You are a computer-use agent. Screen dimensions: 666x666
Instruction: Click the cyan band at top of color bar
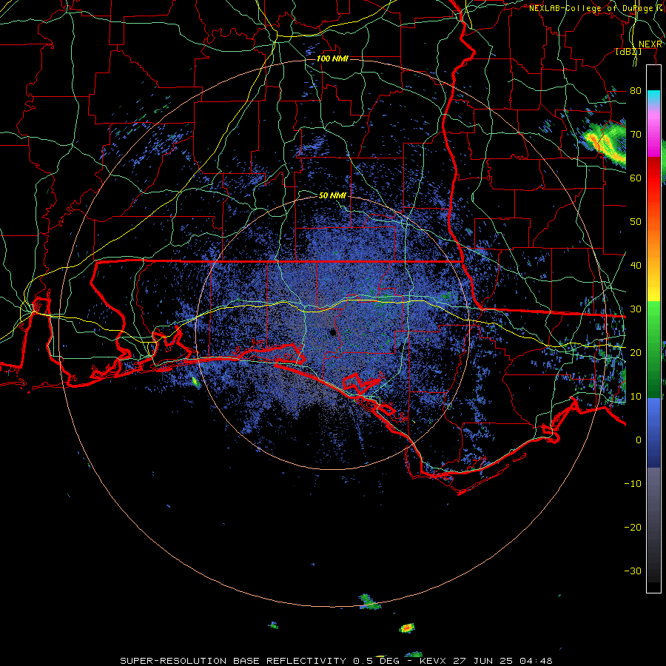coord(653,97)
